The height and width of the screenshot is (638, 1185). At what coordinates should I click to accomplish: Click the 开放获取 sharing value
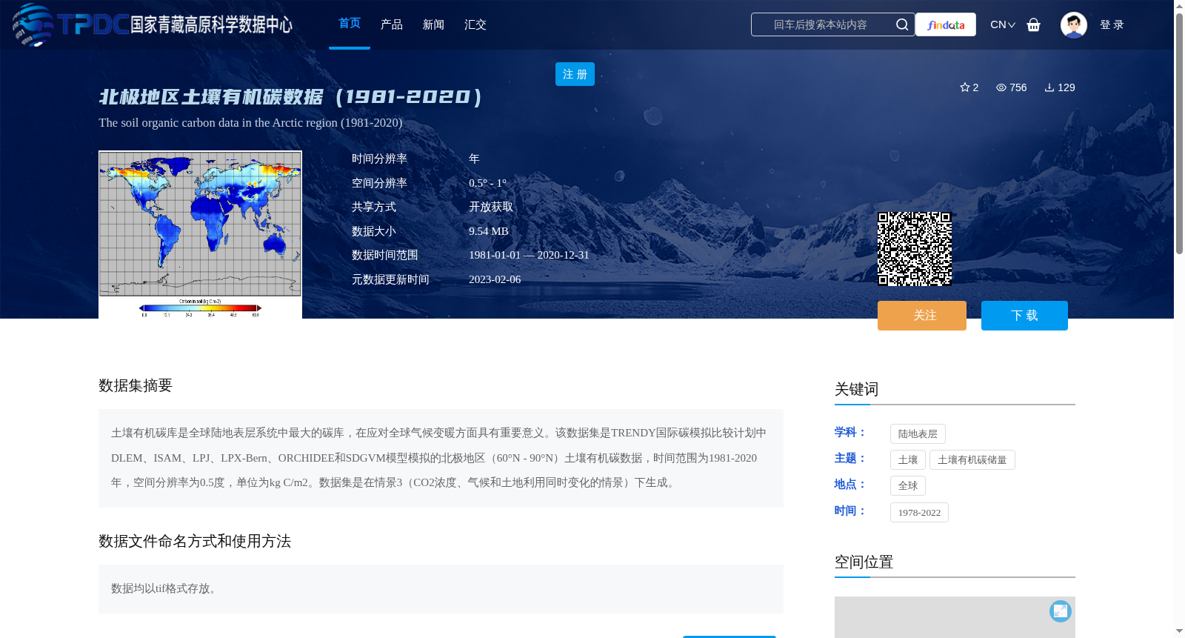point(491,207)
